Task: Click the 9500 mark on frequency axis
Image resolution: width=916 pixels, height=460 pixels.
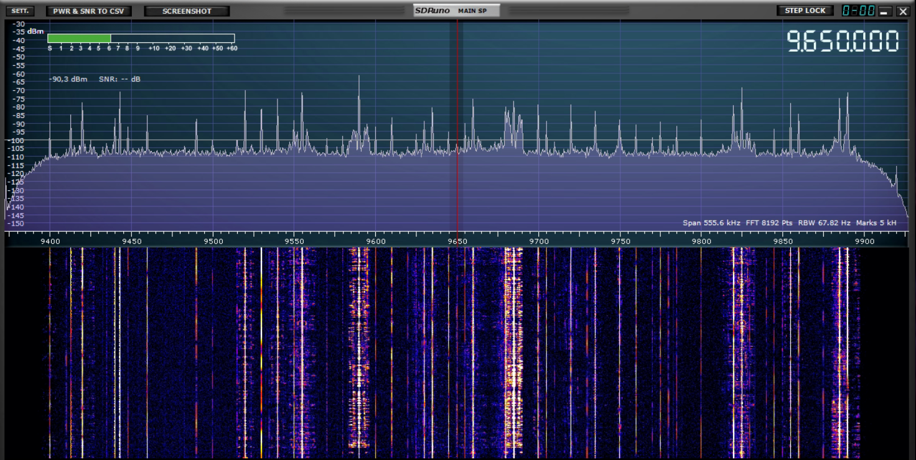Action: click(213, 241)
